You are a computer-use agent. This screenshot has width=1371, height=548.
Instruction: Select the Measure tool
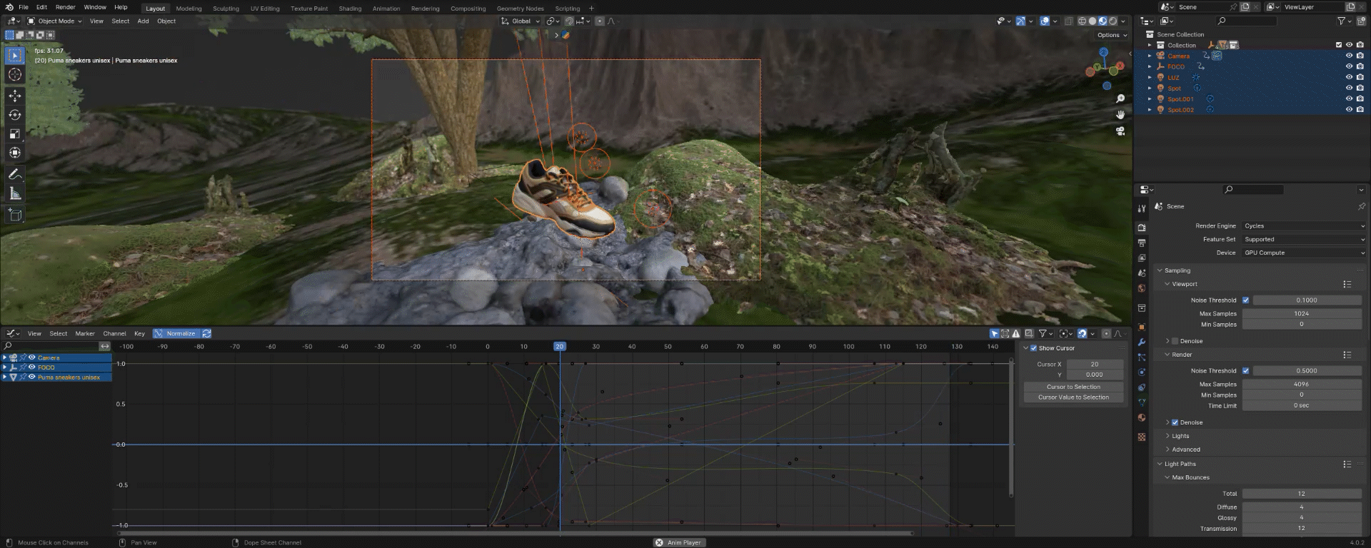(15, 193)
